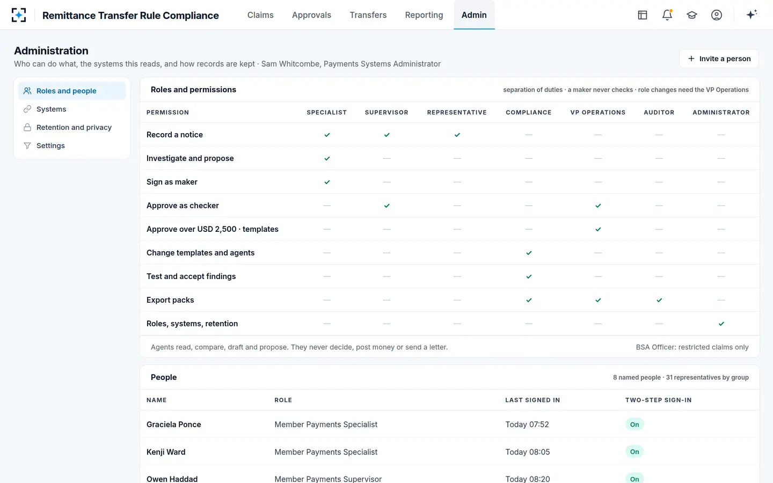Screen dimensions: 773x483
Task: Click the name "Graciela Ponce"
Action: (x=174, y=425)
